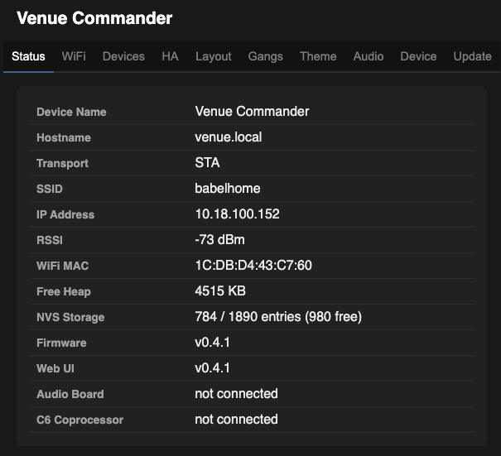Select the MAC address 1C:DB:D4:43:C7:60
The height and width of the screenshot is (456, 501).
click(253, 266)
